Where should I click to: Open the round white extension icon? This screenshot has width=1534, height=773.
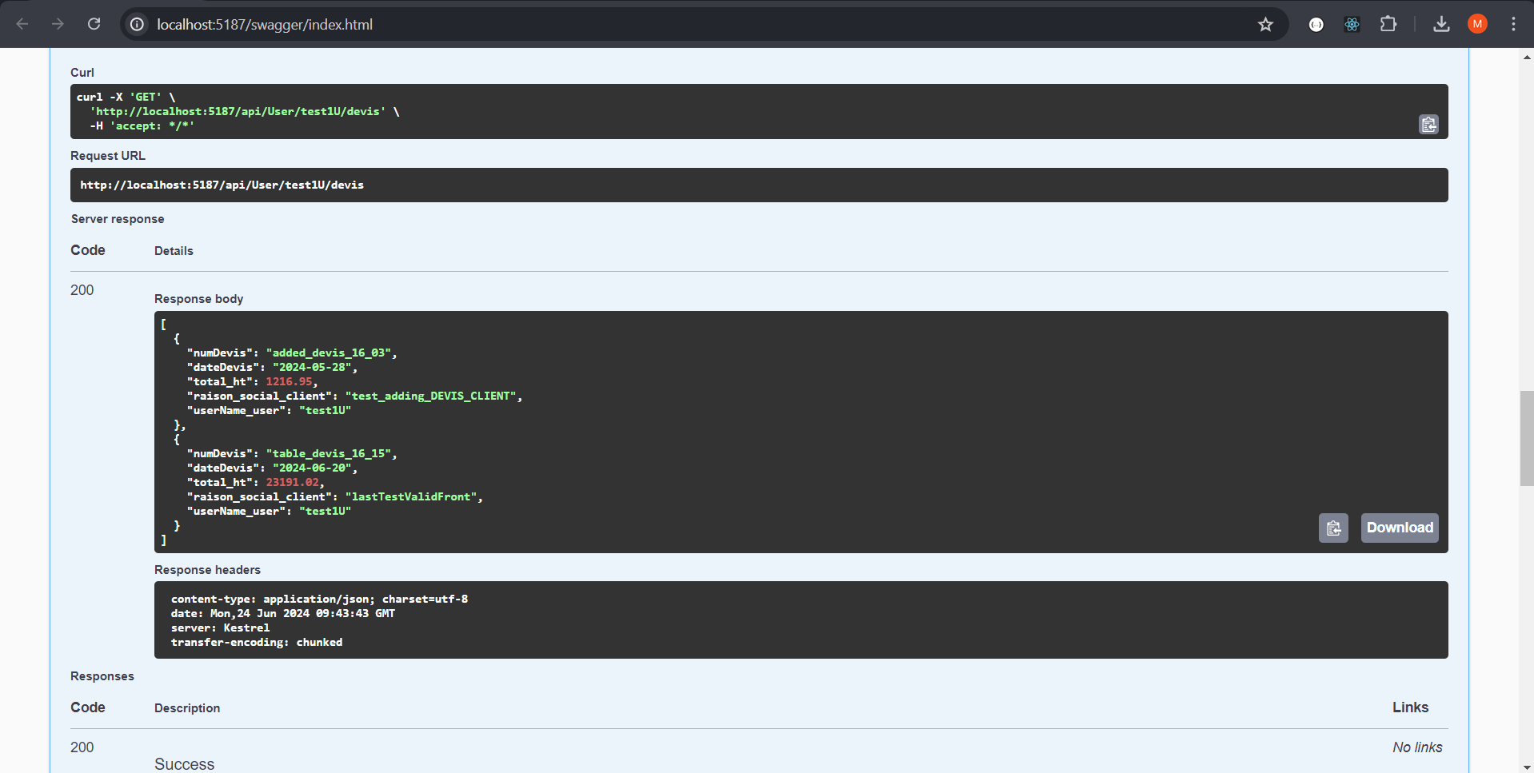(1316, 25)
